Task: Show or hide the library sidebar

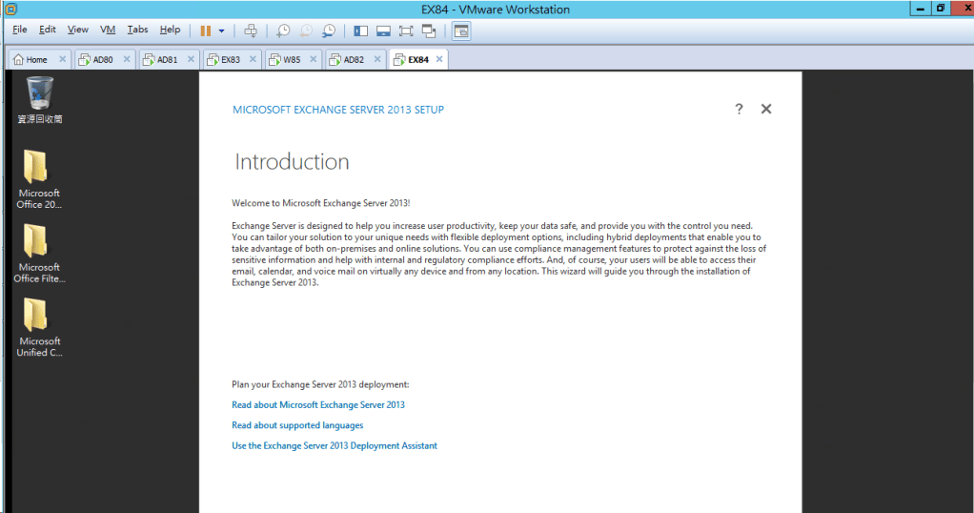Action: [360, 31]
